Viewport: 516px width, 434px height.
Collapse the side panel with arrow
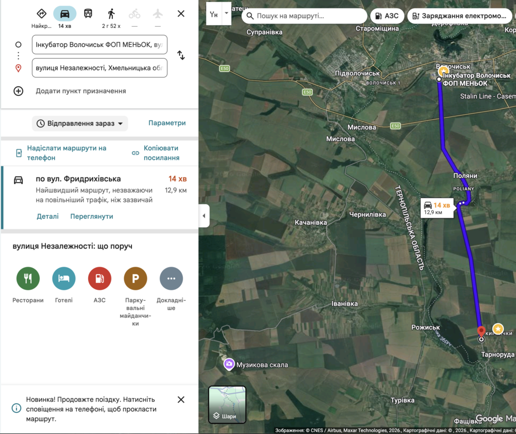[204, 216]
